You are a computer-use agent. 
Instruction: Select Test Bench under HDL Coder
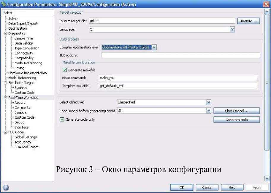click(x=23, y=142)
